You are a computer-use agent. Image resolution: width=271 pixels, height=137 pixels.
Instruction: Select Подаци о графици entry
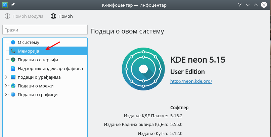[48, 94]
